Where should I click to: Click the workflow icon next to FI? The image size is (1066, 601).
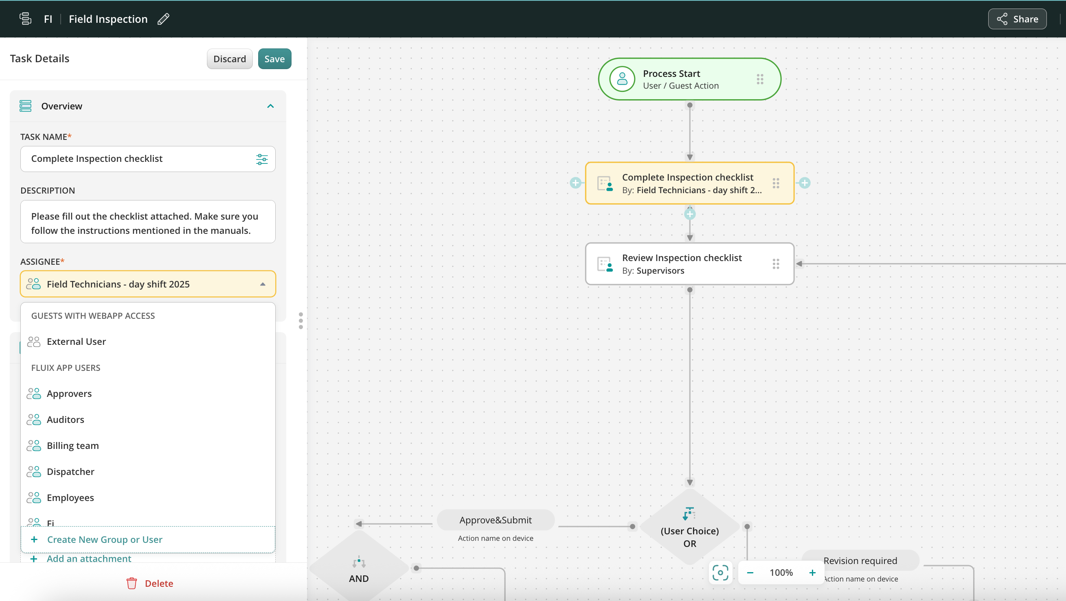click(25, 19)
